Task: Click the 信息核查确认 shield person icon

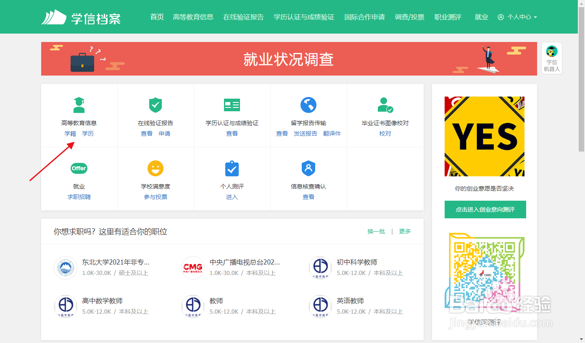Action: 308,168
